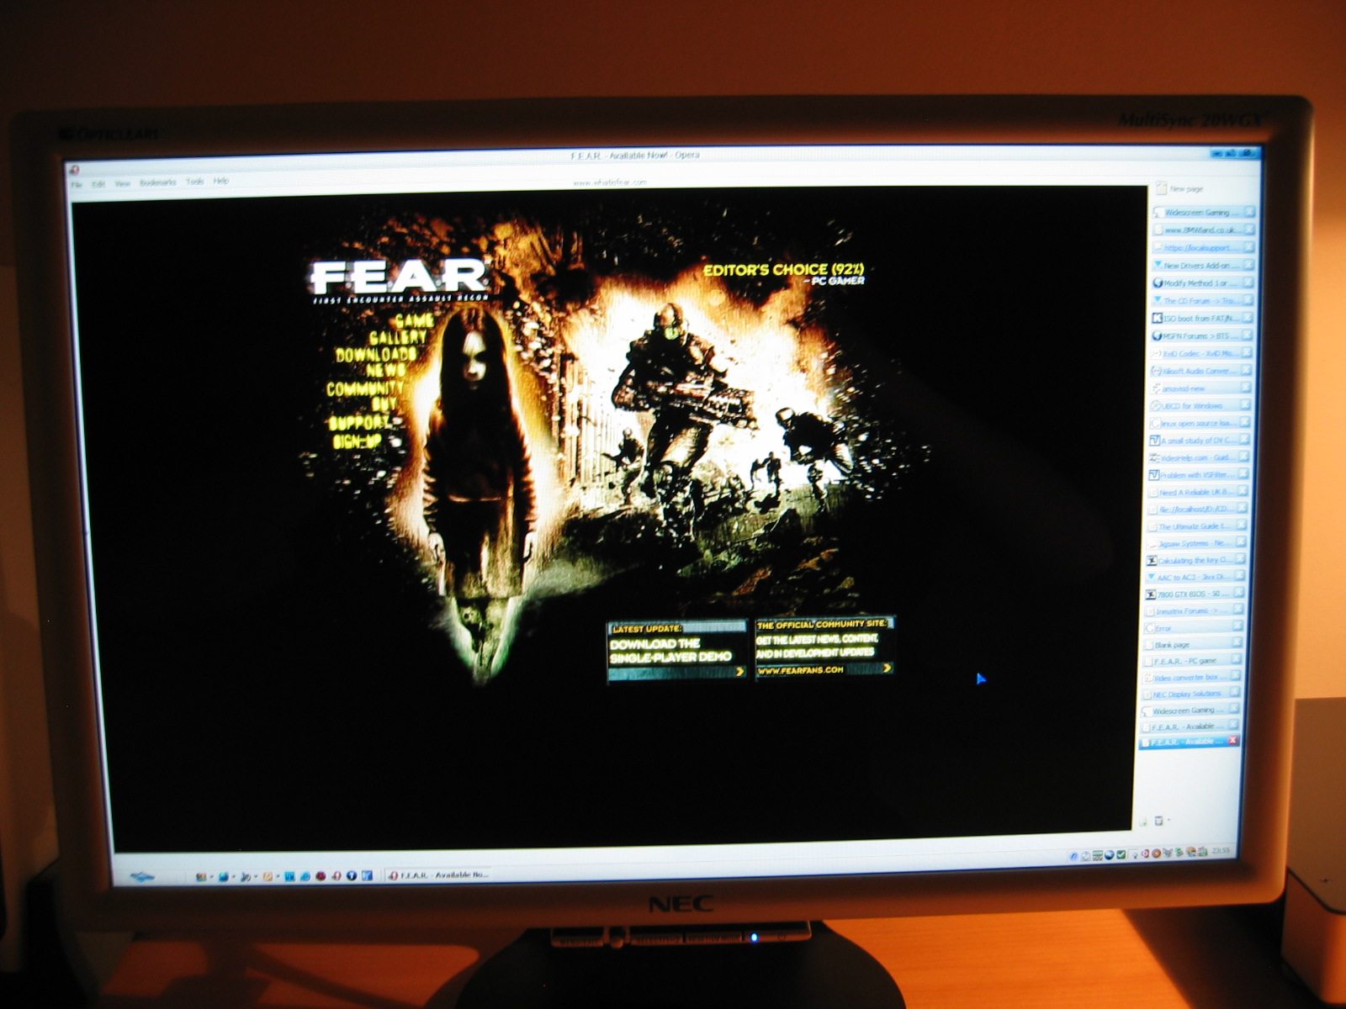Screen dimensions: 1346x1009
Task: Open GALLERY link on F.E.A.R. page
Action: (x=398, y=337)
